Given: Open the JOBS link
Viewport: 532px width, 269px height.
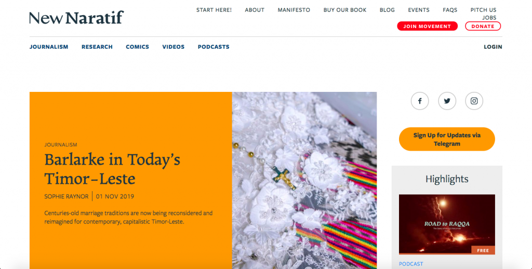Looking at the screenshot, I should (489, 18).
